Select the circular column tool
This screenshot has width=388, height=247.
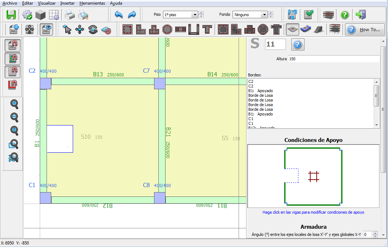point(167,29)
